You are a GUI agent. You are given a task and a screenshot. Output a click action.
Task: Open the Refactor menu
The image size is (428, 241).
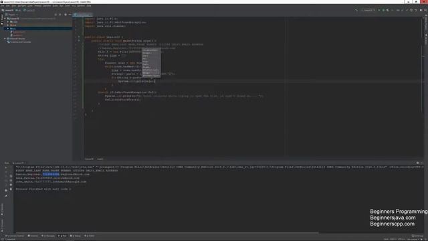pyautogui.click(x=47, y=6)
